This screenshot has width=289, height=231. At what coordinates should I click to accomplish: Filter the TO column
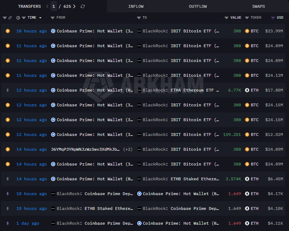coord(139,18)
